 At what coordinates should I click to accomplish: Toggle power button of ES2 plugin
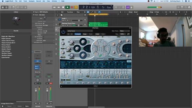click(63, 32)
